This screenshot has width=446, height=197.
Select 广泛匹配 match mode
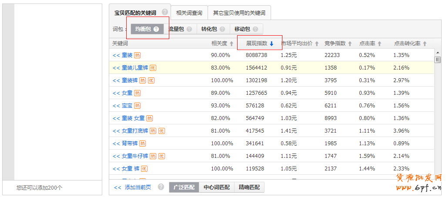(x=184, y=187)
